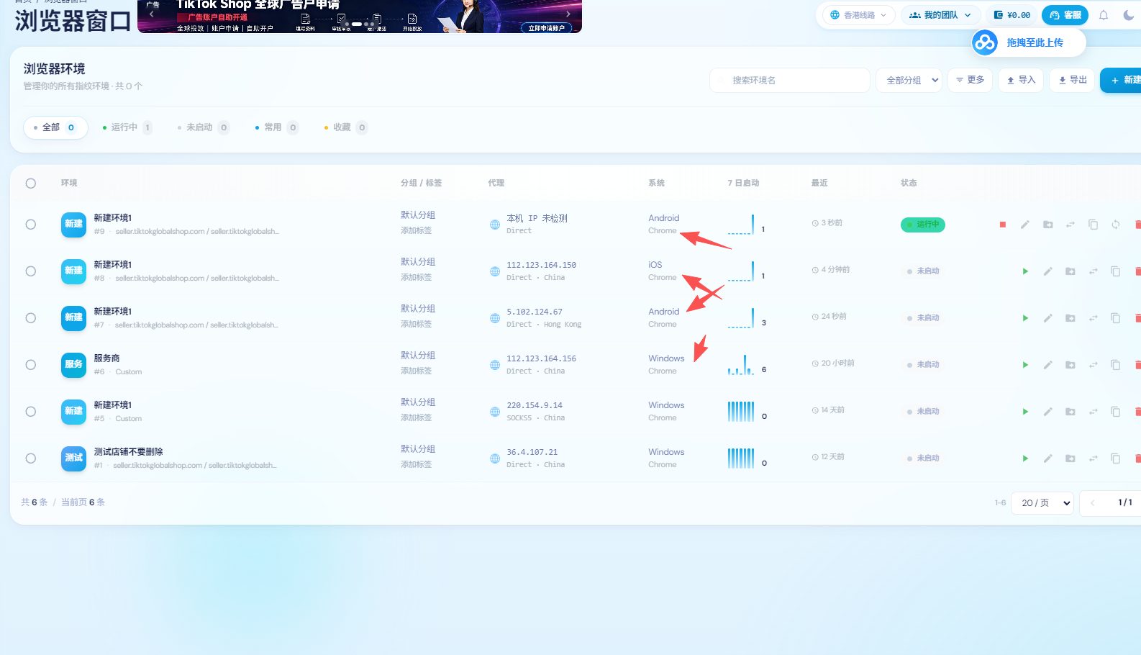Open the 全部分组 group filter dropdown

point(909,81)
